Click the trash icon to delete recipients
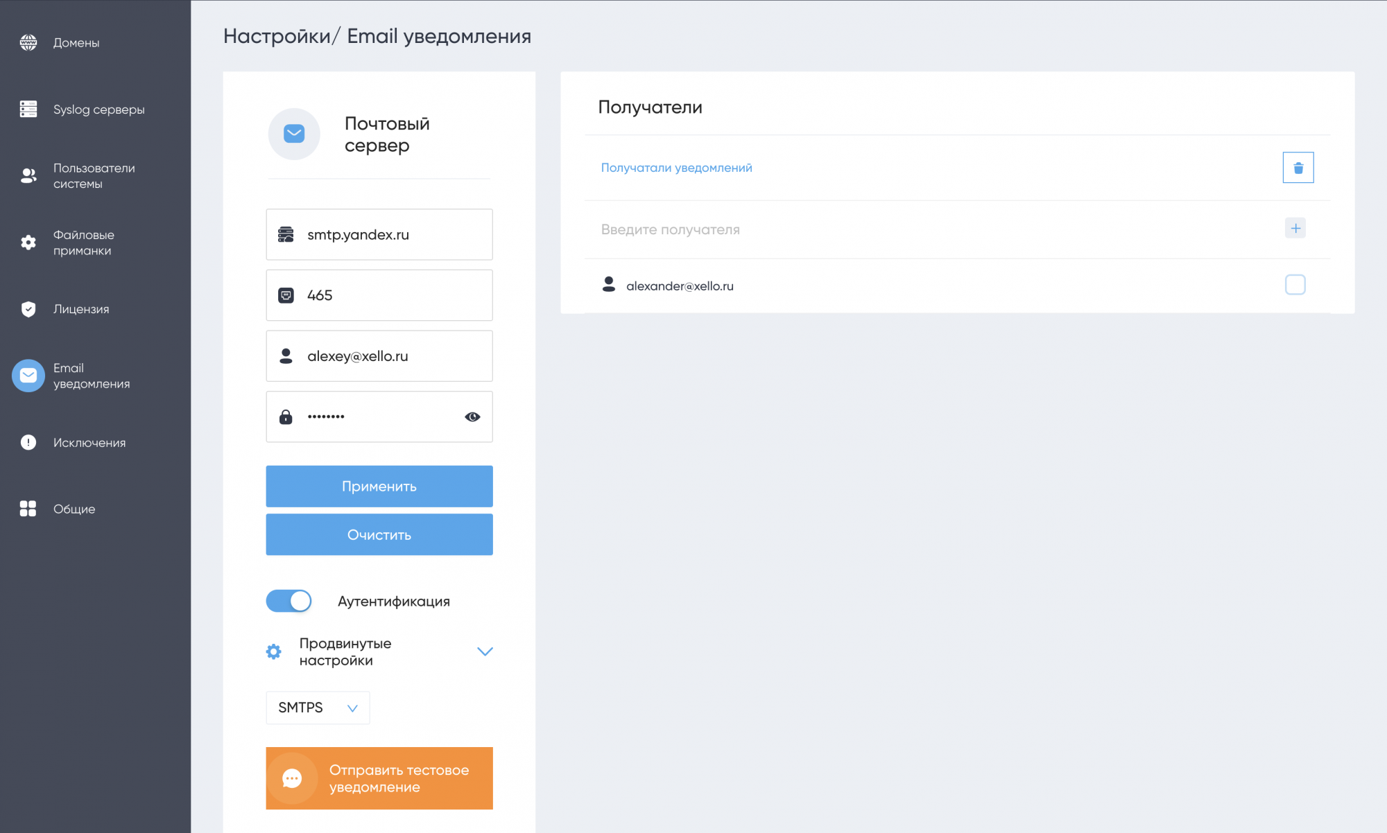The width and height of the screenshot is (1387, 833). tap(1298, 168)
